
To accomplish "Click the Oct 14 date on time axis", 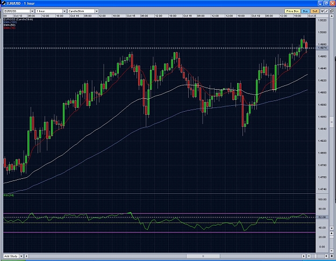I will pyautogui.click(x=75, y=16).
